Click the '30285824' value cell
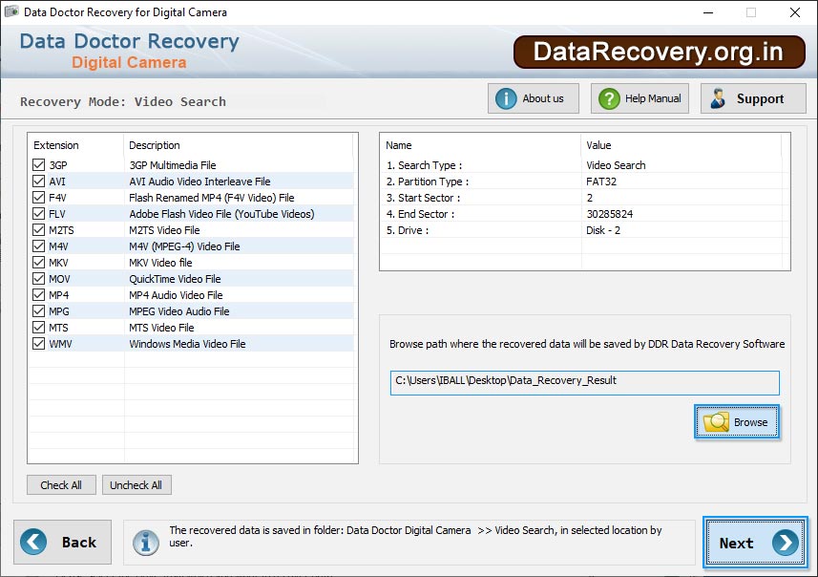The width and height of the screenshot is (818, 577). pos(610,214)
